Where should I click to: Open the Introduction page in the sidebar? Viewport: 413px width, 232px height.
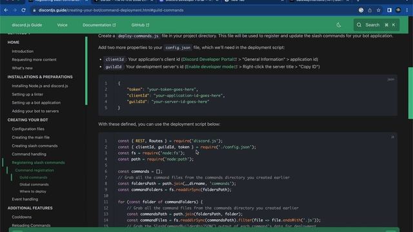click(x=23, y=52)
